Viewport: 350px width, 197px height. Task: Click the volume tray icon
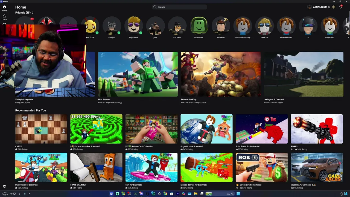point(11,194)
